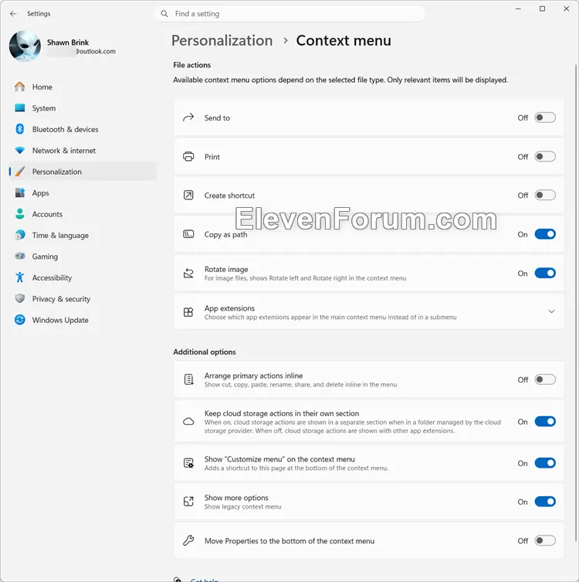Click the Copy as path icon
The width and height of the screenshot is (579, 582).
[x=188, y=234]
